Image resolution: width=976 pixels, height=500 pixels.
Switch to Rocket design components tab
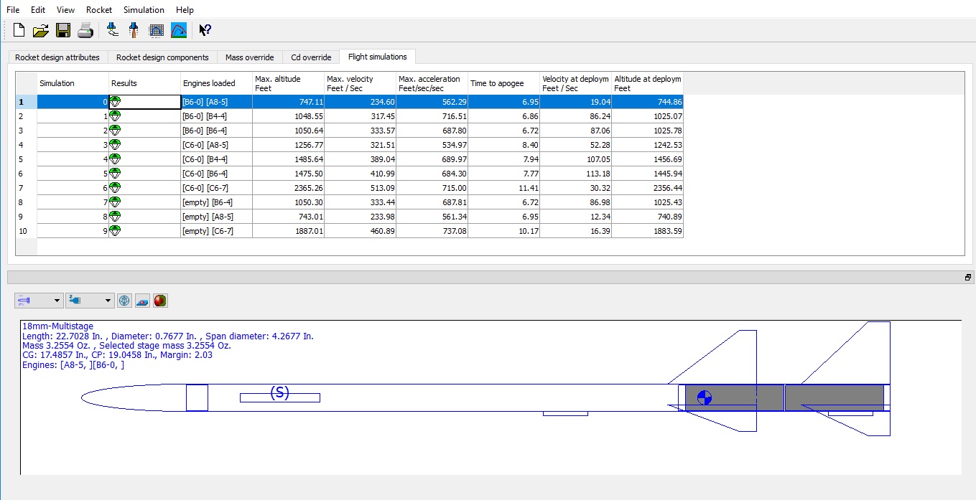(162, 57)
